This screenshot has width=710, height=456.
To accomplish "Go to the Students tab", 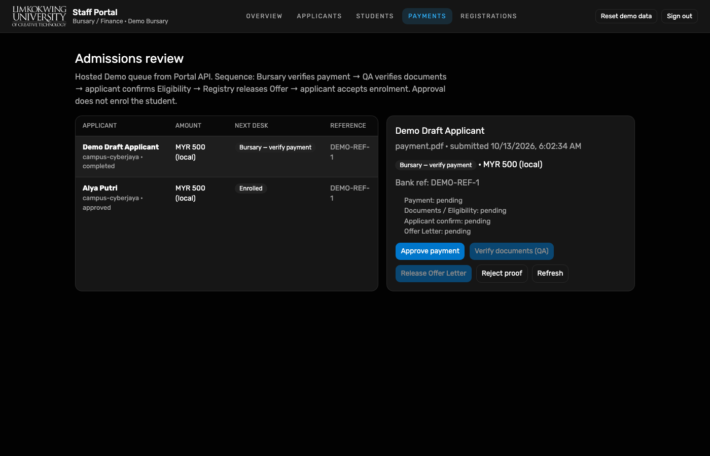I will 375,16.
